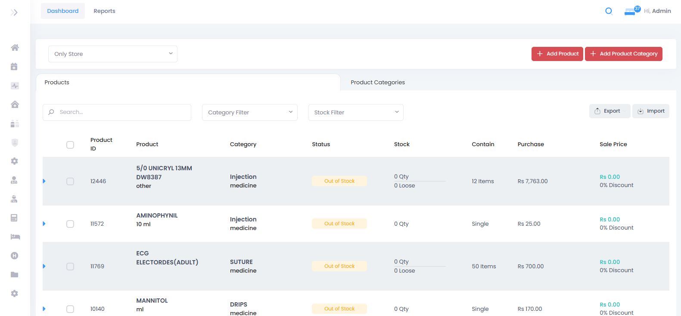
Task: Open the heartbeat monitor sidebar icon
Action: [15, 86]
